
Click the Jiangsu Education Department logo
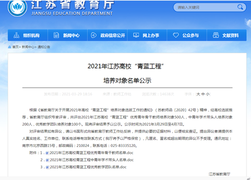[18, 7]
